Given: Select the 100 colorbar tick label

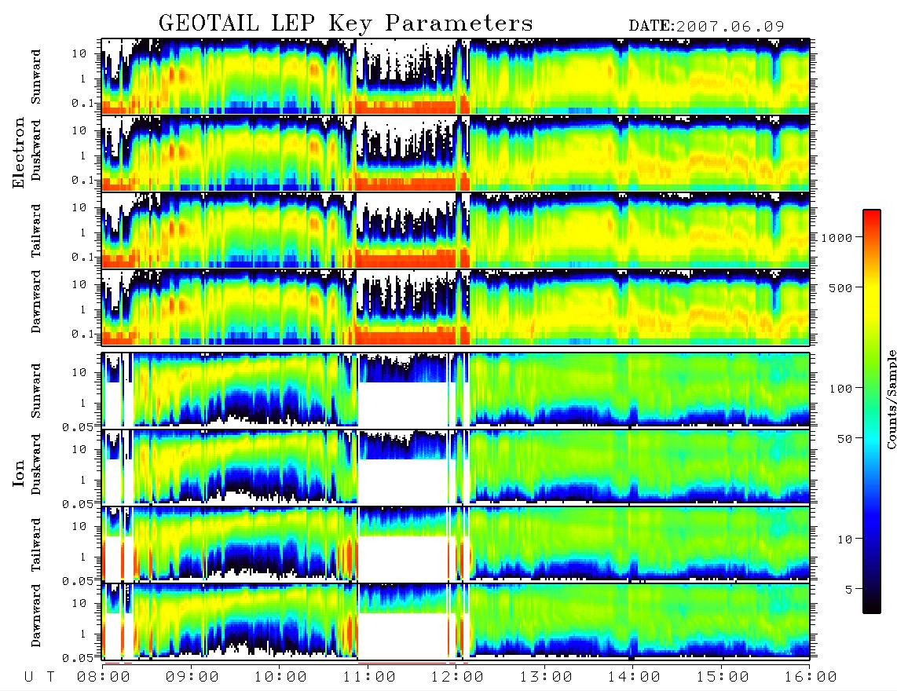Looking at the screenshot, I should click(841, 389).
